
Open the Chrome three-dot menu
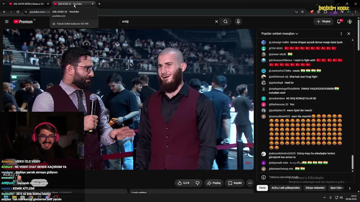(356, 12)
